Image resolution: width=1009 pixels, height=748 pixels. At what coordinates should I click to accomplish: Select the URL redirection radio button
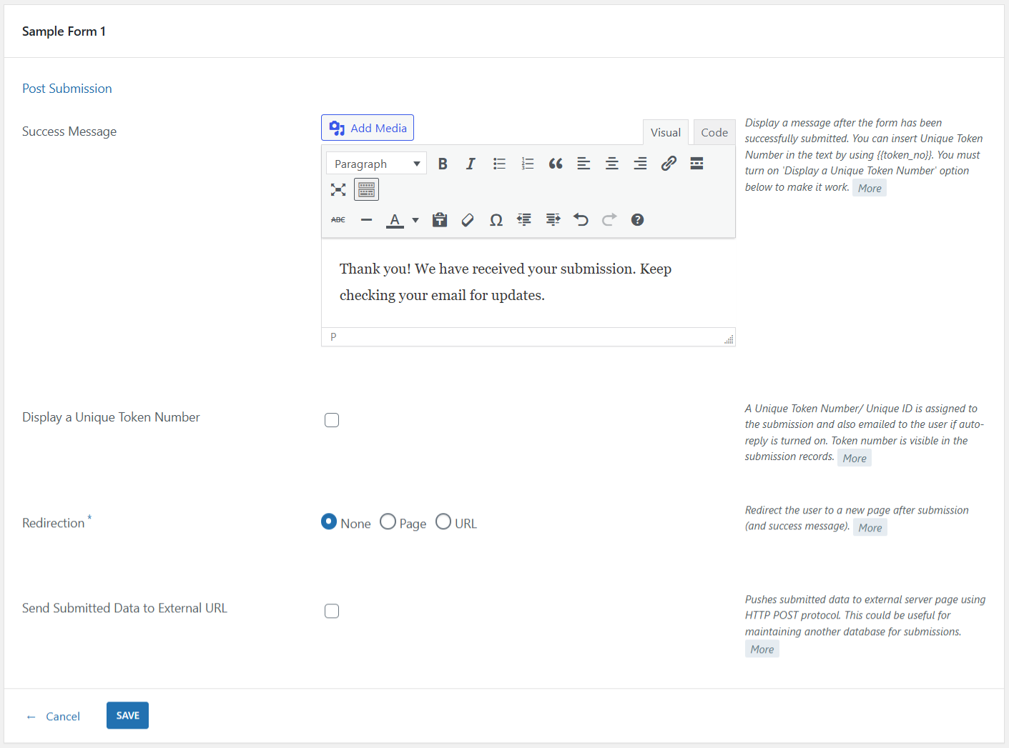point(443,522)
